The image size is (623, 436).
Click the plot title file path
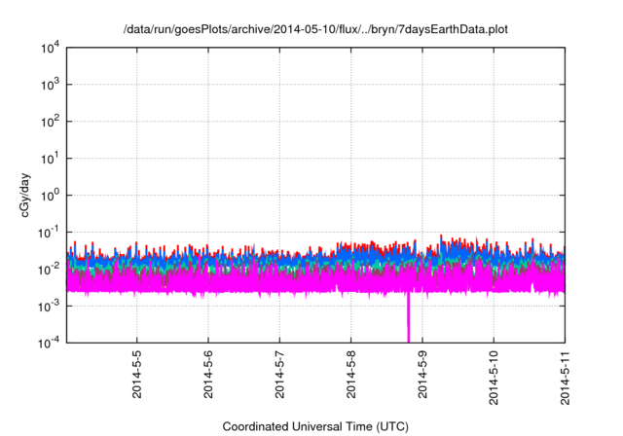(315, 29)
